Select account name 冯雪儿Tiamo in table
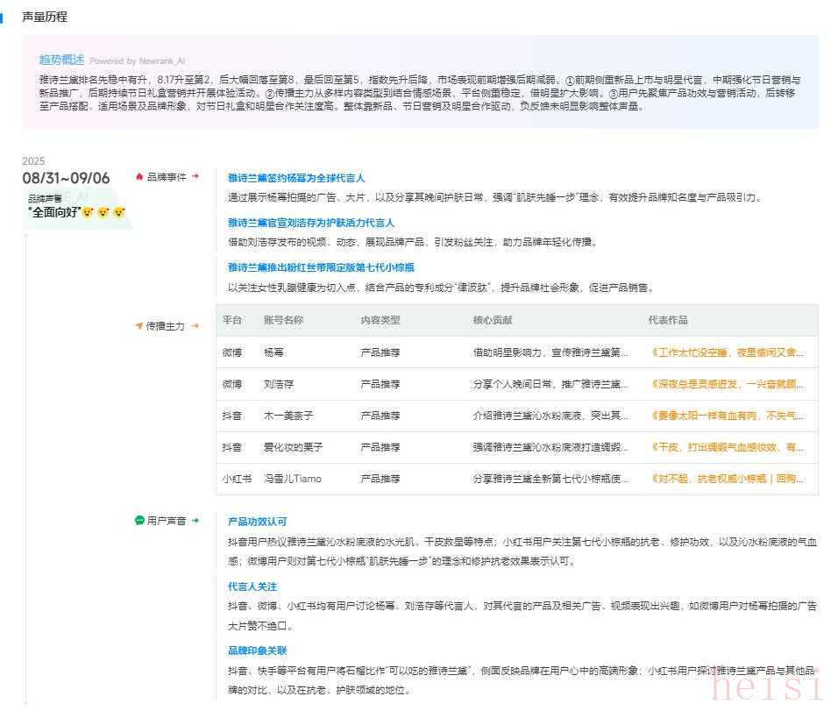 pos(293,479)
